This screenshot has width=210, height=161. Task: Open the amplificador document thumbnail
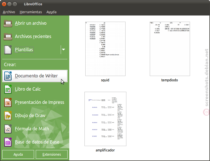point(105,119)
